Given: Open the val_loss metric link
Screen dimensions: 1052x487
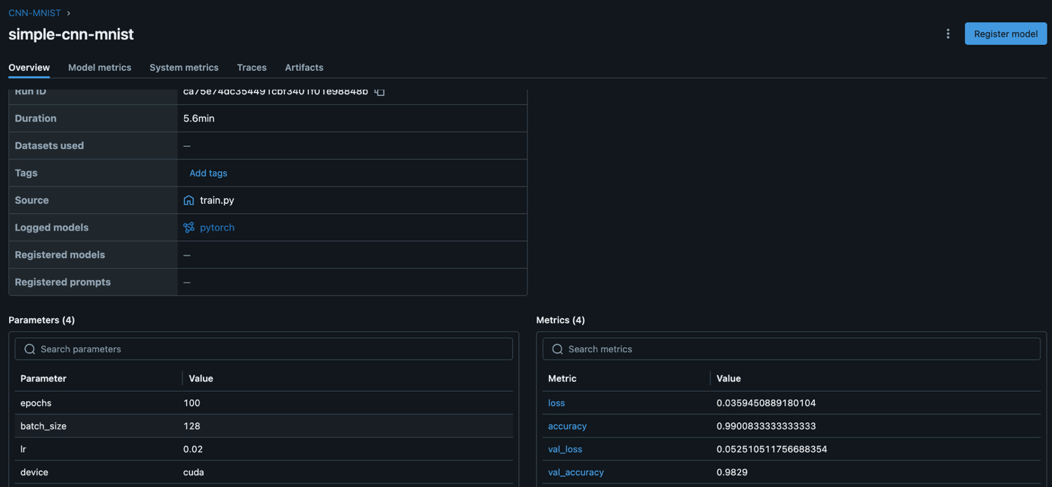Looking at the screenshot, I should tap(565, 449).
